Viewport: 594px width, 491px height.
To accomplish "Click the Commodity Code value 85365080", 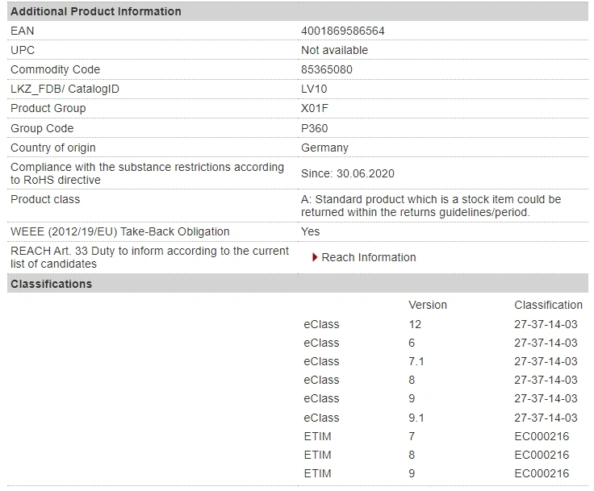I will (x=327, y=69).
